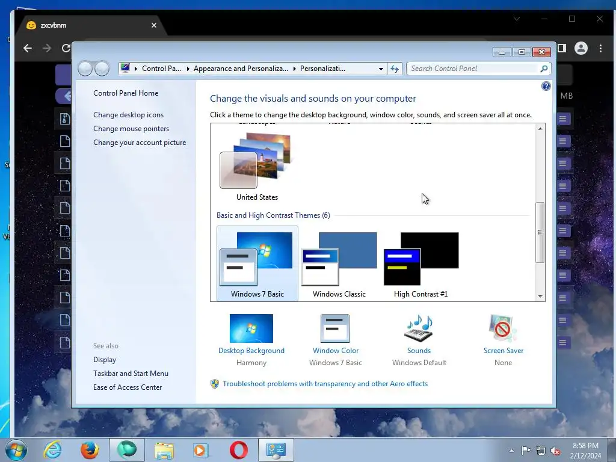The height and width of the screenshot is (462, 616).
Task: Click the Control Panel back button
Action: click(85, 69)
